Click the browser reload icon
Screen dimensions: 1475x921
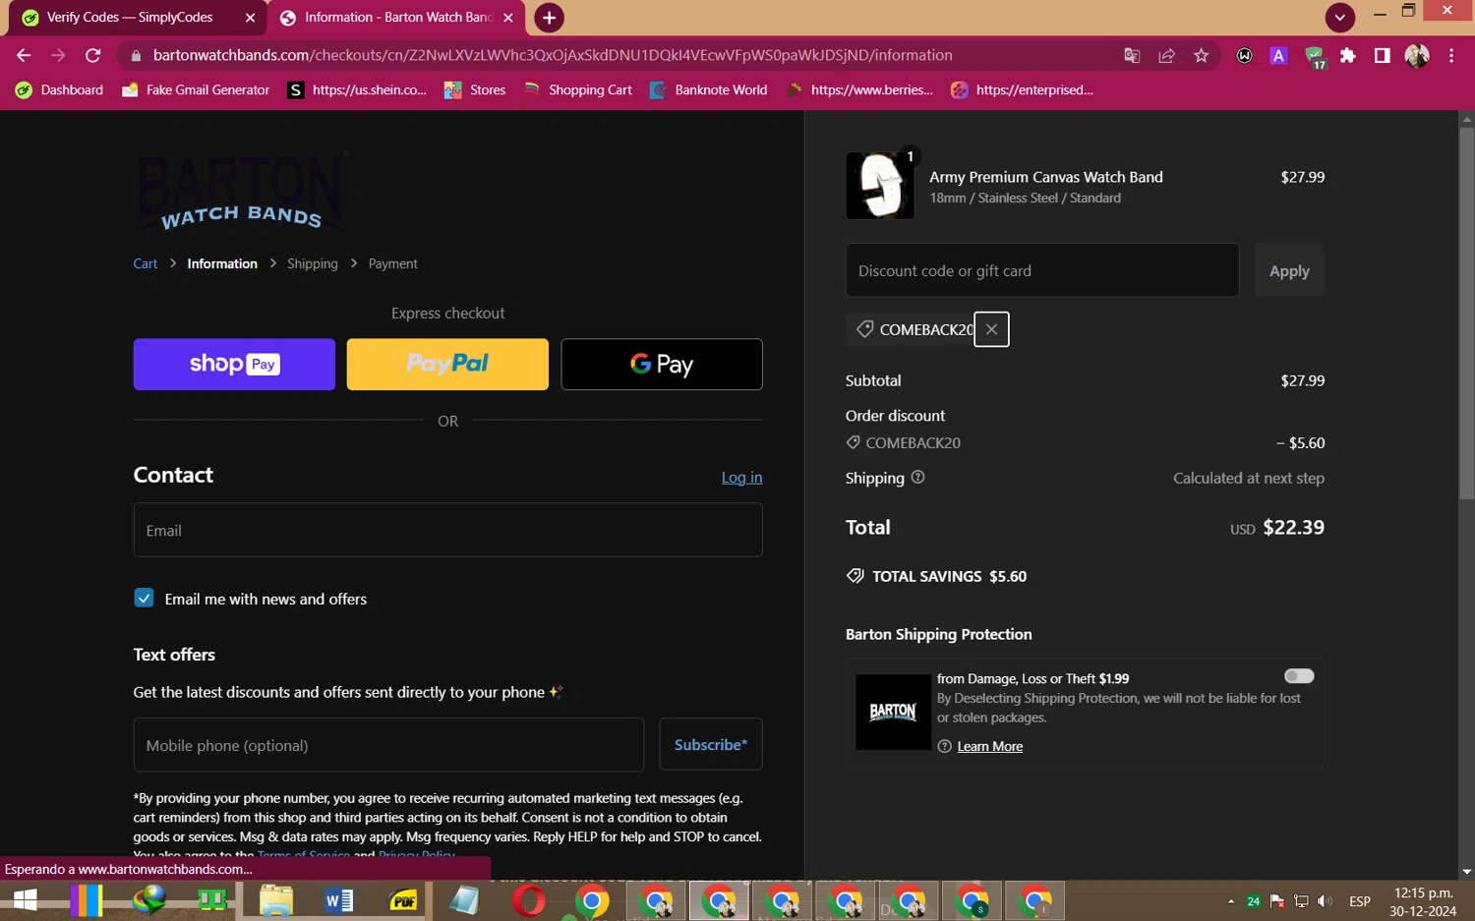(93, 56)
